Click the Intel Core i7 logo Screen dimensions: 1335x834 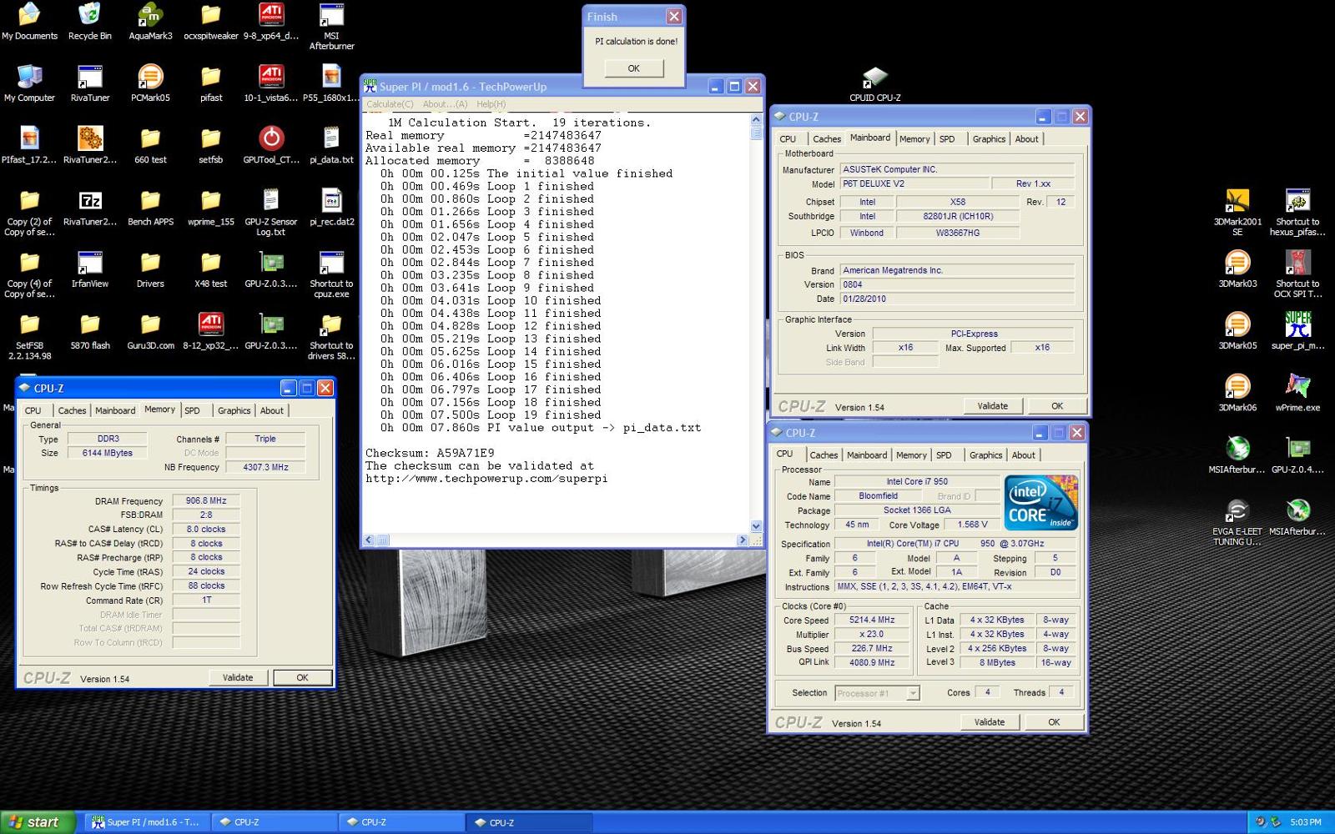pos(1040,503)
